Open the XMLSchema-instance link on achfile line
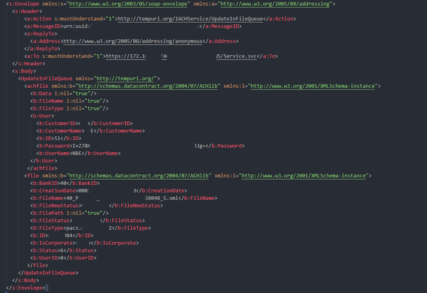The height and width of the screenshot is (293, 427). coord(314,86)
